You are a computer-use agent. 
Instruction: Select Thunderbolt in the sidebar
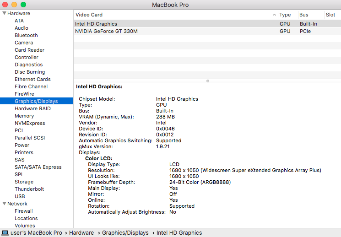(x=29, y=189)
